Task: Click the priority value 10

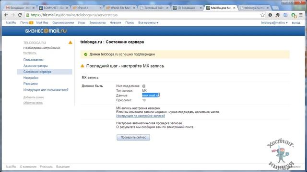Action: (x=144, y=100)
